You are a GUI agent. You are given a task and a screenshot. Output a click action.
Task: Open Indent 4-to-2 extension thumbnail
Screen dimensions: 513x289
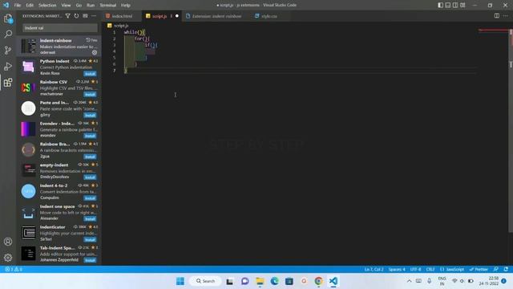(x=29, y=191)
